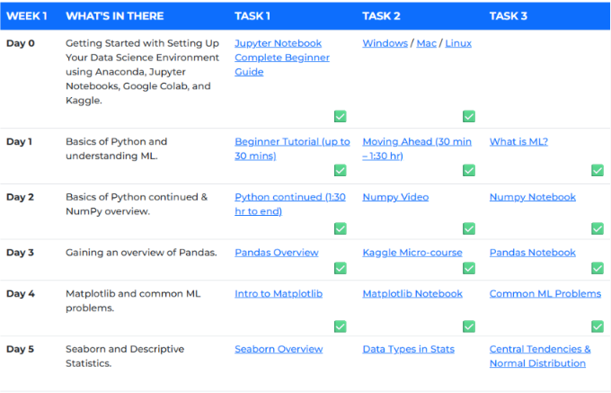
Task: Open the Linux setup link
Action: [x=458, y=43]
